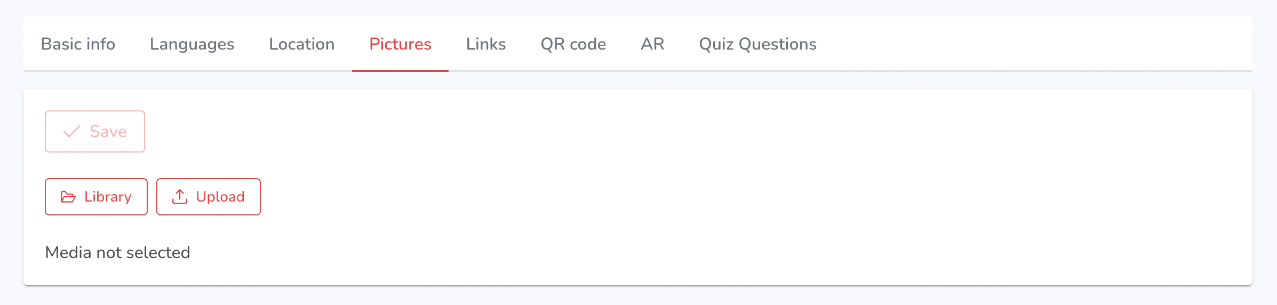
Task: Click the Save button label
Action: [x=108, y=131]
